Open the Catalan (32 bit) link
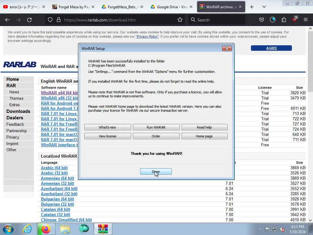Image resolution: width=313 pixels, height=235 pixels. pyautogui.click(x=56, y=214)
